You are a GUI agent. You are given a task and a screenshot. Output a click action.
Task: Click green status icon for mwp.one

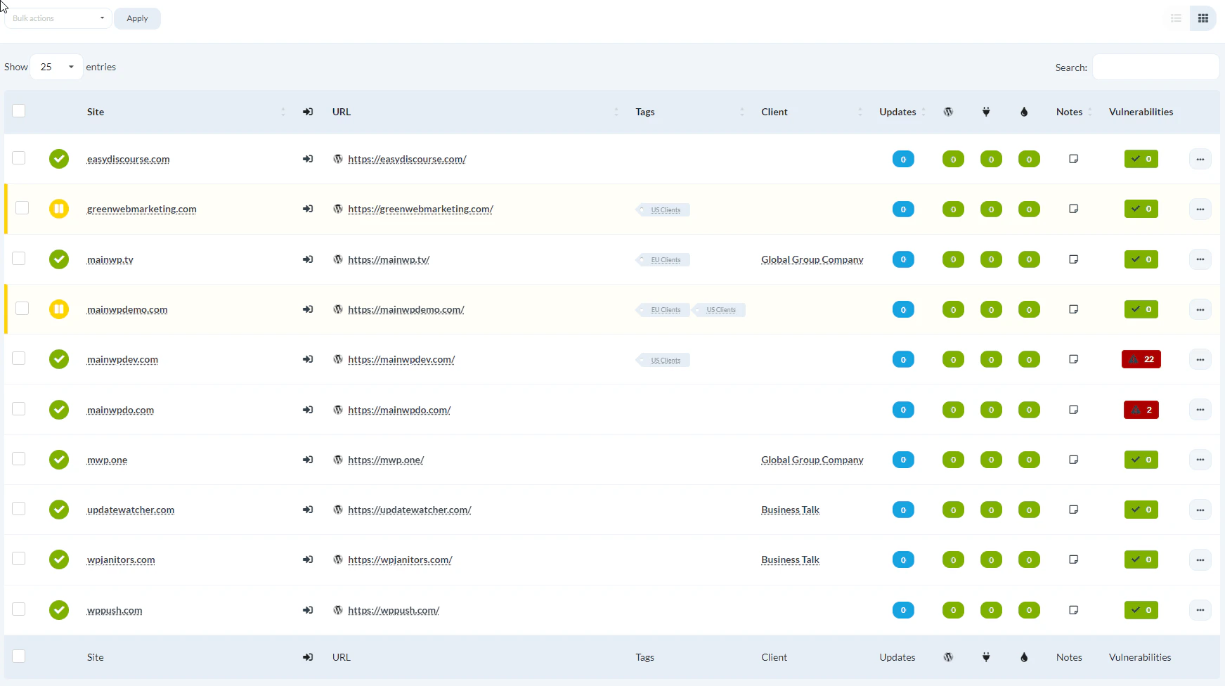pos(59,460)
